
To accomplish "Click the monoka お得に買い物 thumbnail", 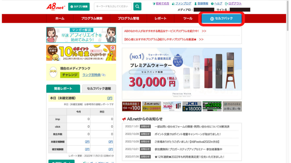I will click(x=232, y=106).
